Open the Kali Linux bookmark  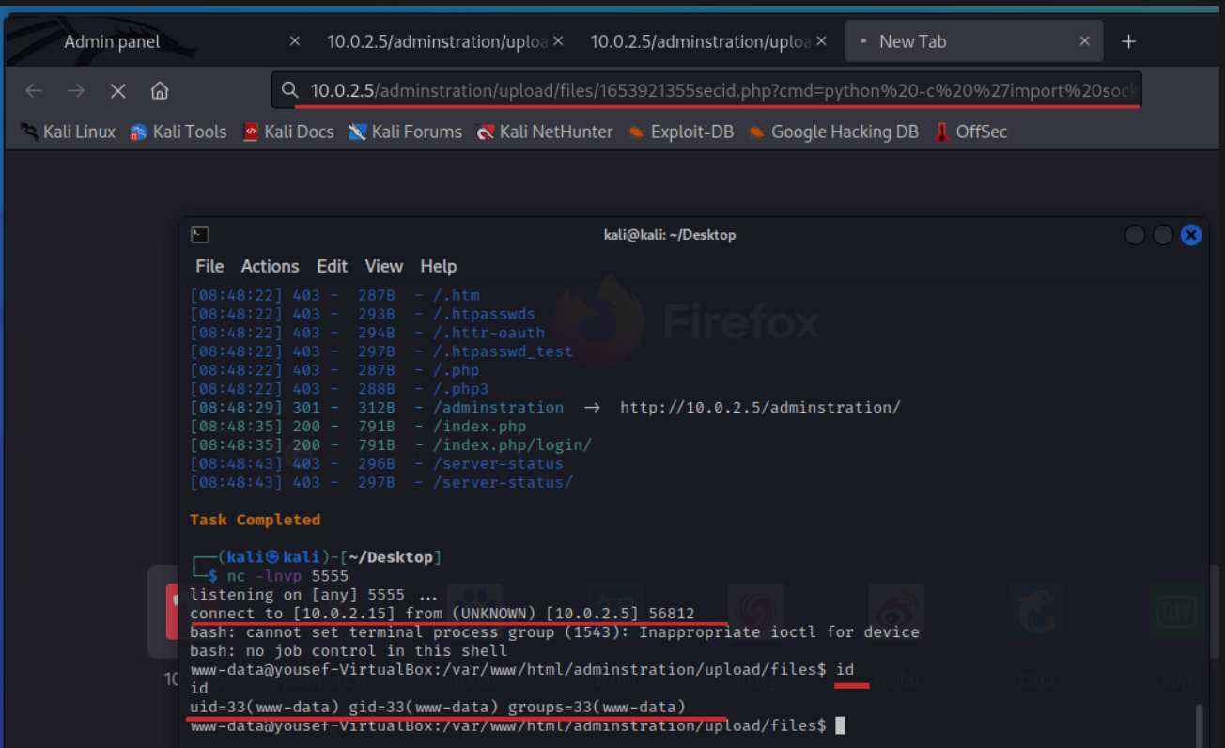[68, 132]
